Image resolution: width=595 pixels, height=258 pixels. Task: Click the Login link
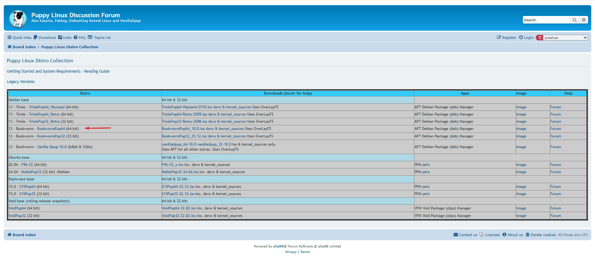point(526,38)
